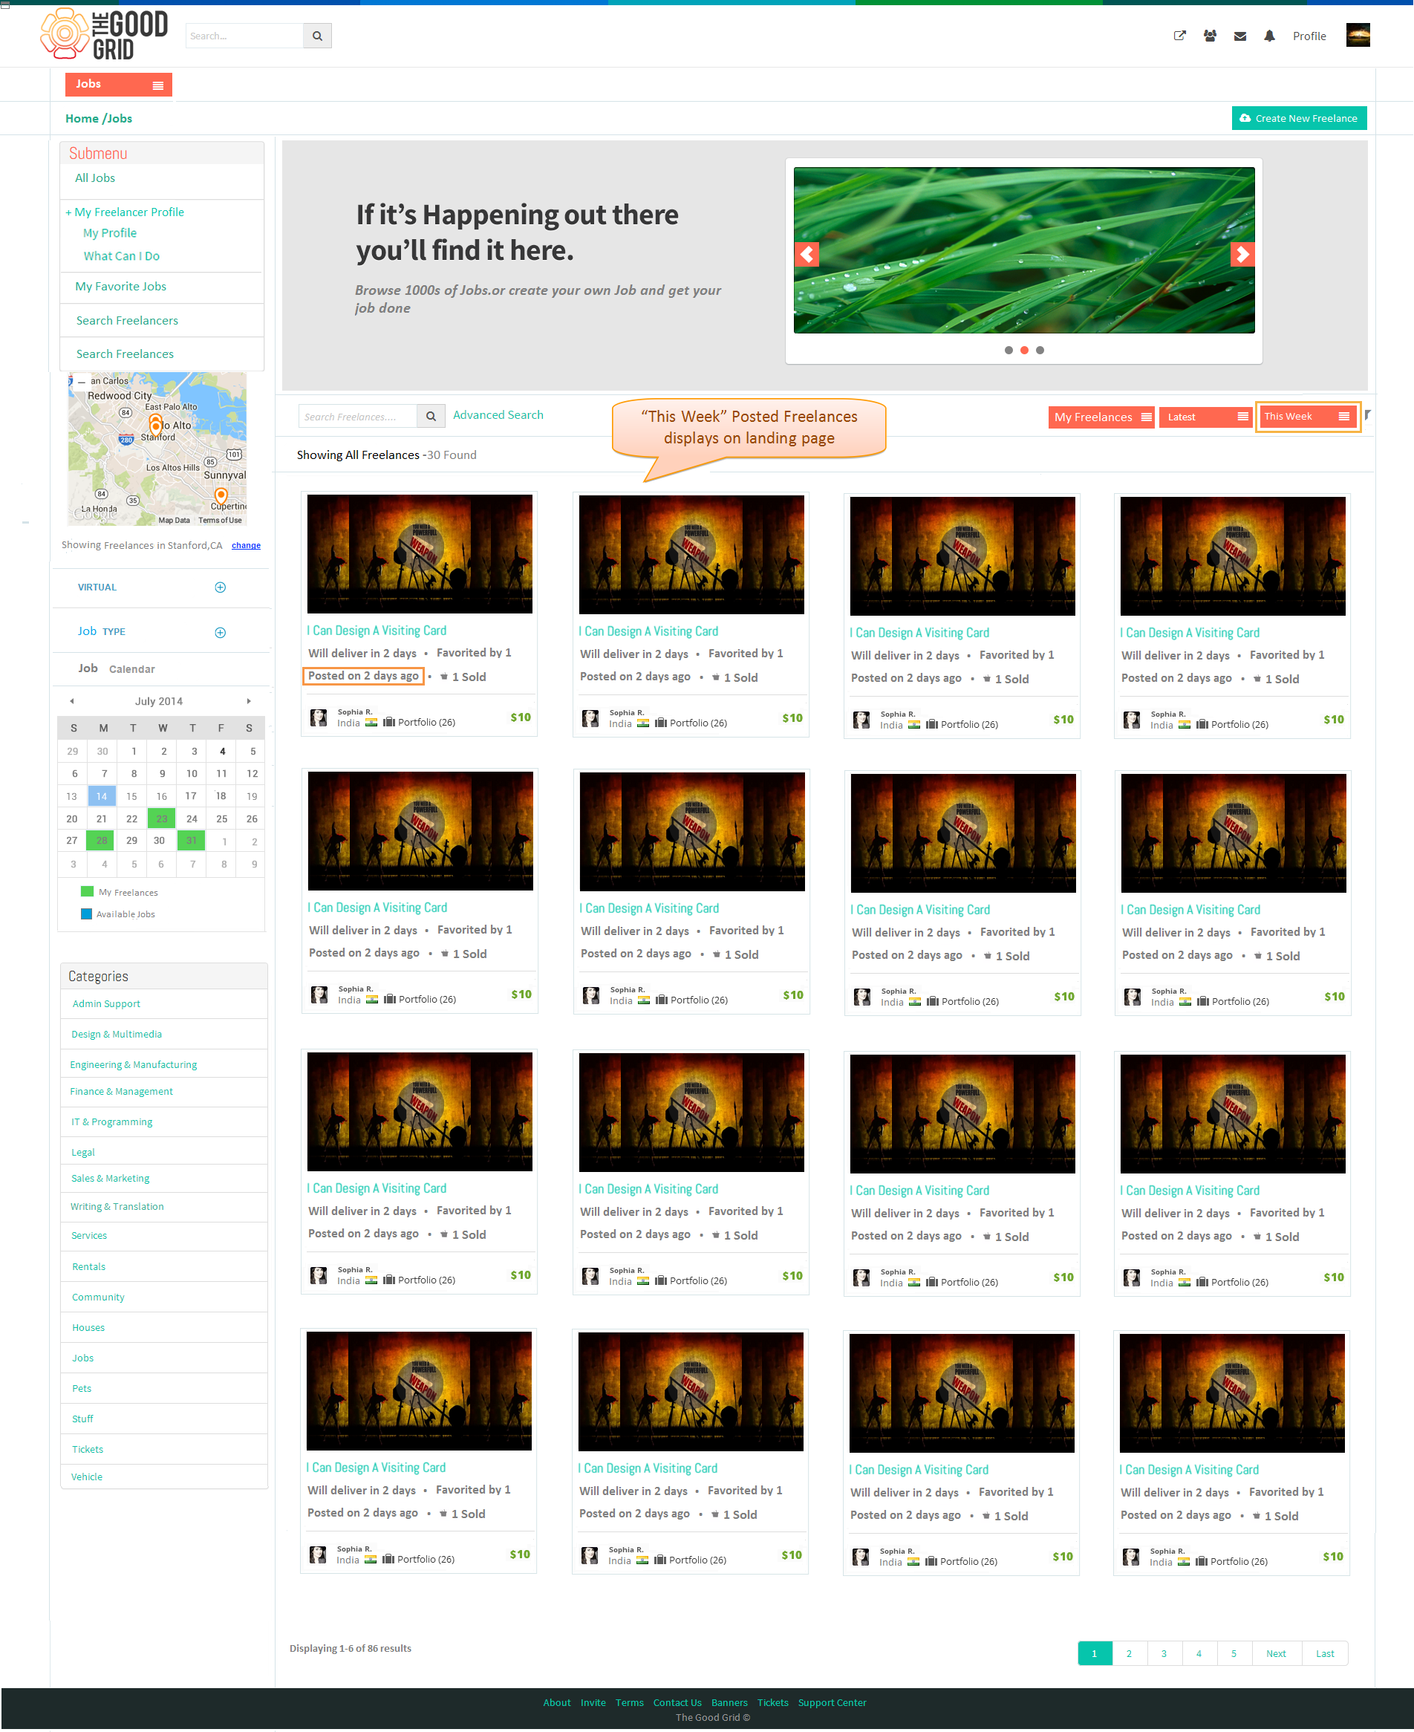Go to page 3 of results
Screen dimensions: 1414x1732
click(x=1164, y=1654)
